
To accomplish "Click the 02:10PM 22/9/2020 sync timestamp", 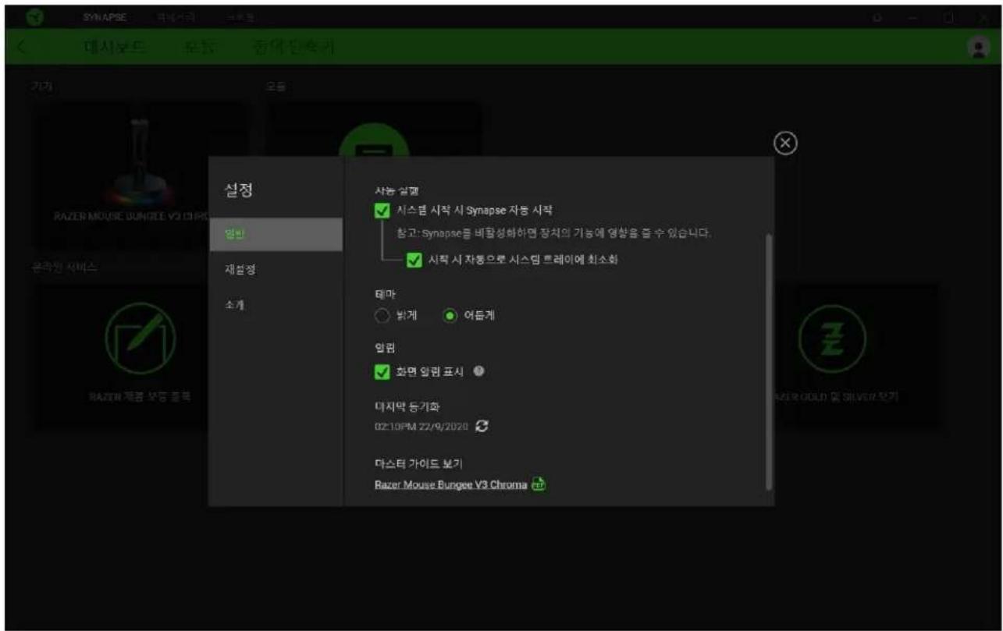I will pyautogui.click(x=422, y=427).
